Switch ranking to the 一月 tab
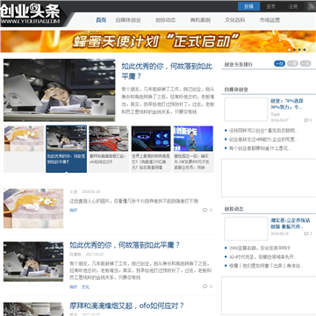The image size is (316, 316). tap(305, 63)
